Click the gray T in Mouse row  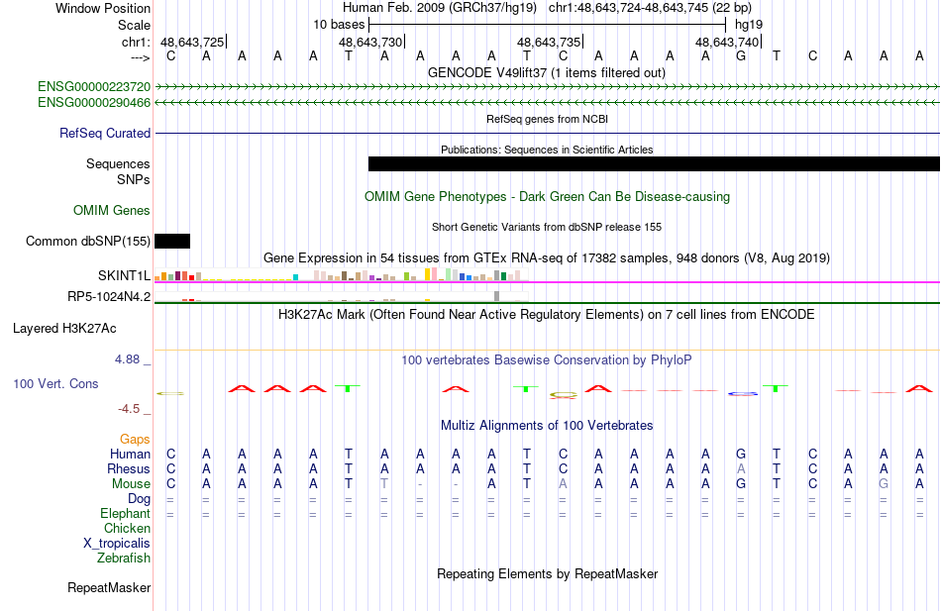tap(384, 484)
